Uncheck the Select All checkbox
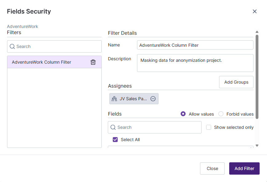 click(115, 139)
